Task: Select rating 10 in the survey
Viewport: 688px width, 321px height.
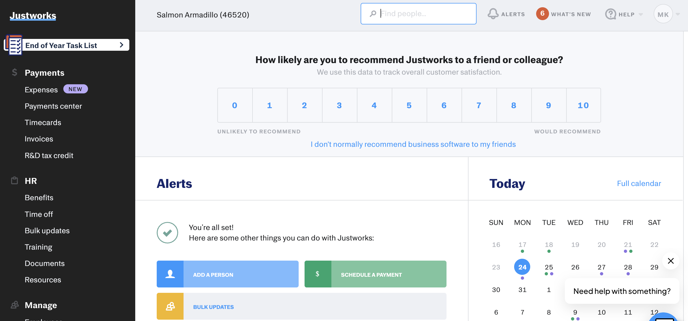Action: point(583,105)
